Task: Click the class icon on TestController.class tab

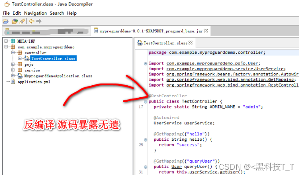Action: [x=140, y=43]
